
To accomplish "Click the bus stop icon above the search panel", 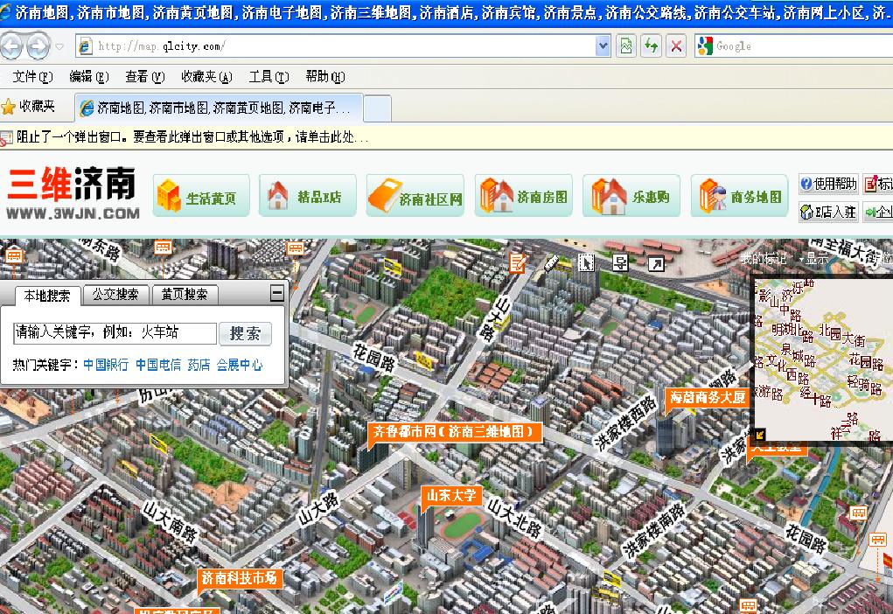I will coord(163,248).
